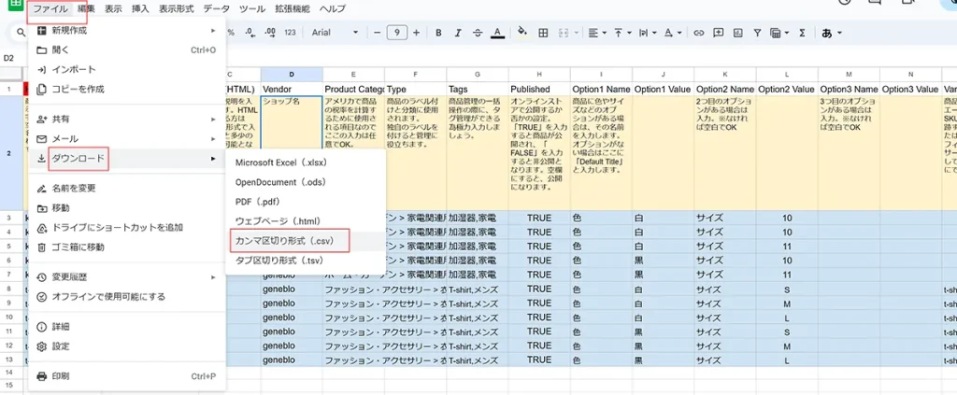The height and width of the screenshot is (395, 957).
Task: Open the fill color picker
Action: [x=521, y=32]
